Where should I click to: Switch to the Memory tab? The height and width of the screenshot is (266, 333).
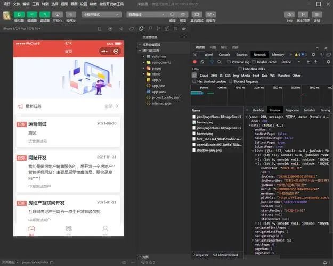[278, 55]
